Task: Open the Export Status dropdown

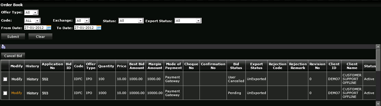Action: 188,21
